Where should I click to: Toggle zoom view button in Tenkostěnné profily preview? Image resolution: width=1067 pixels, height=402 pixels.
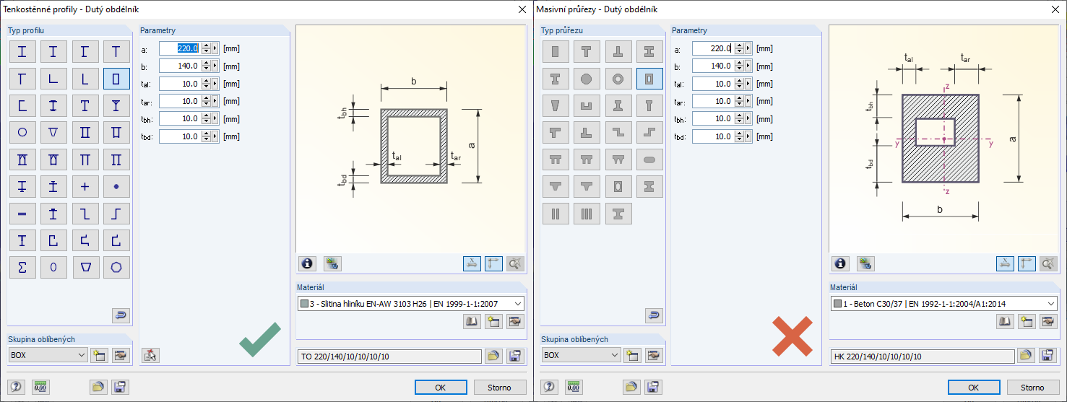click(515, 263)
